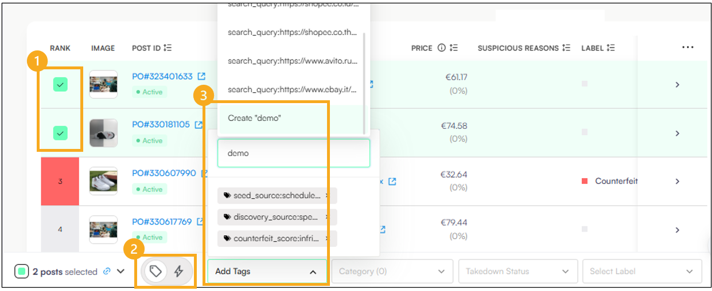
Task: Expand the Select Label dropdown
Action: point(641,272)
